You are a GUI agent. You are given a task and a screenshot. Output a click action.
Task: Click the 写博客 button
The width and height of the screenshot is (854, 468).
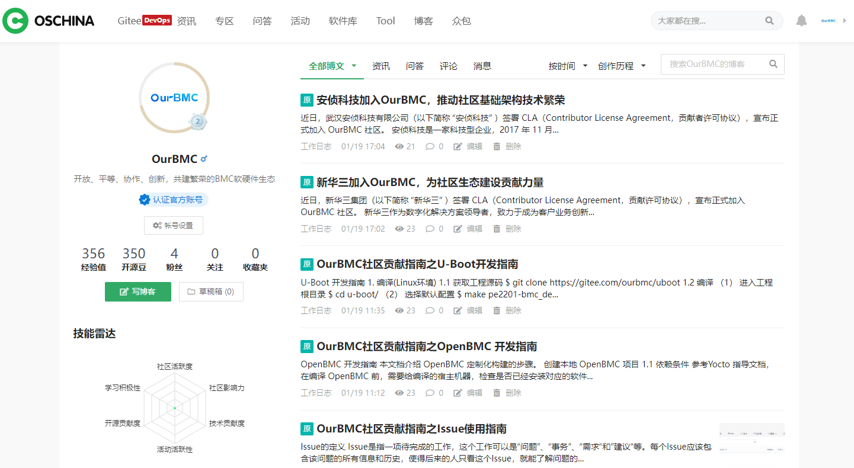[x=138, y=291]
